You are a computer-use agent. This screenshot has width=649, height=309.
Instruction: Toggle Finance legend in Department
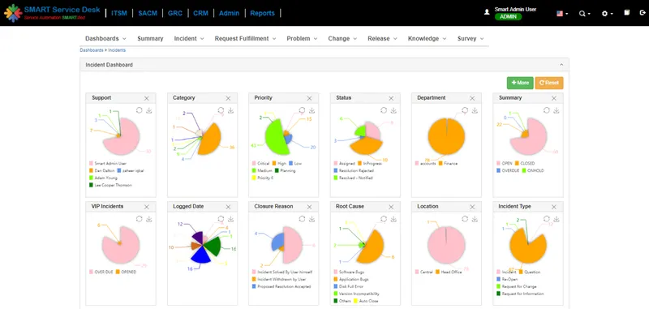(x=449, y=163)
